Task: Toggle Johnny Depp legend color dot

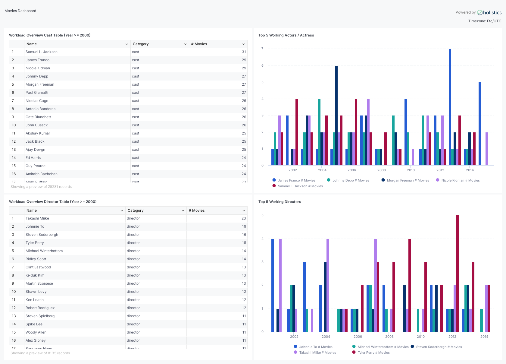Action: coord(329,180)
